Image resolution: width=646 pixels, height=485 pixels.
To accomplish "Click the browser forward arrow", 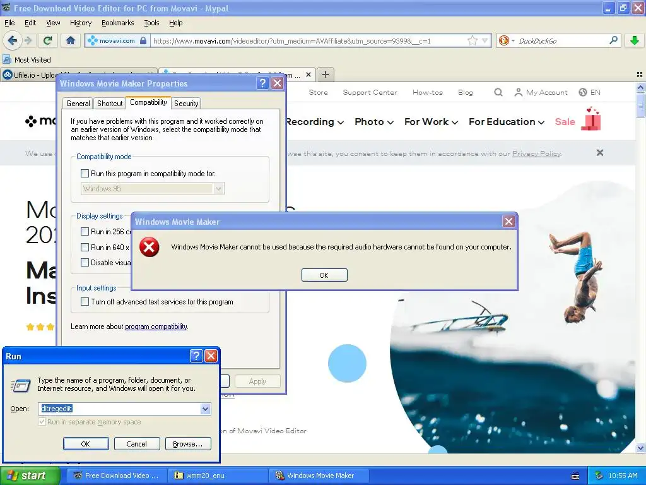I will click(x=28, y=40).
